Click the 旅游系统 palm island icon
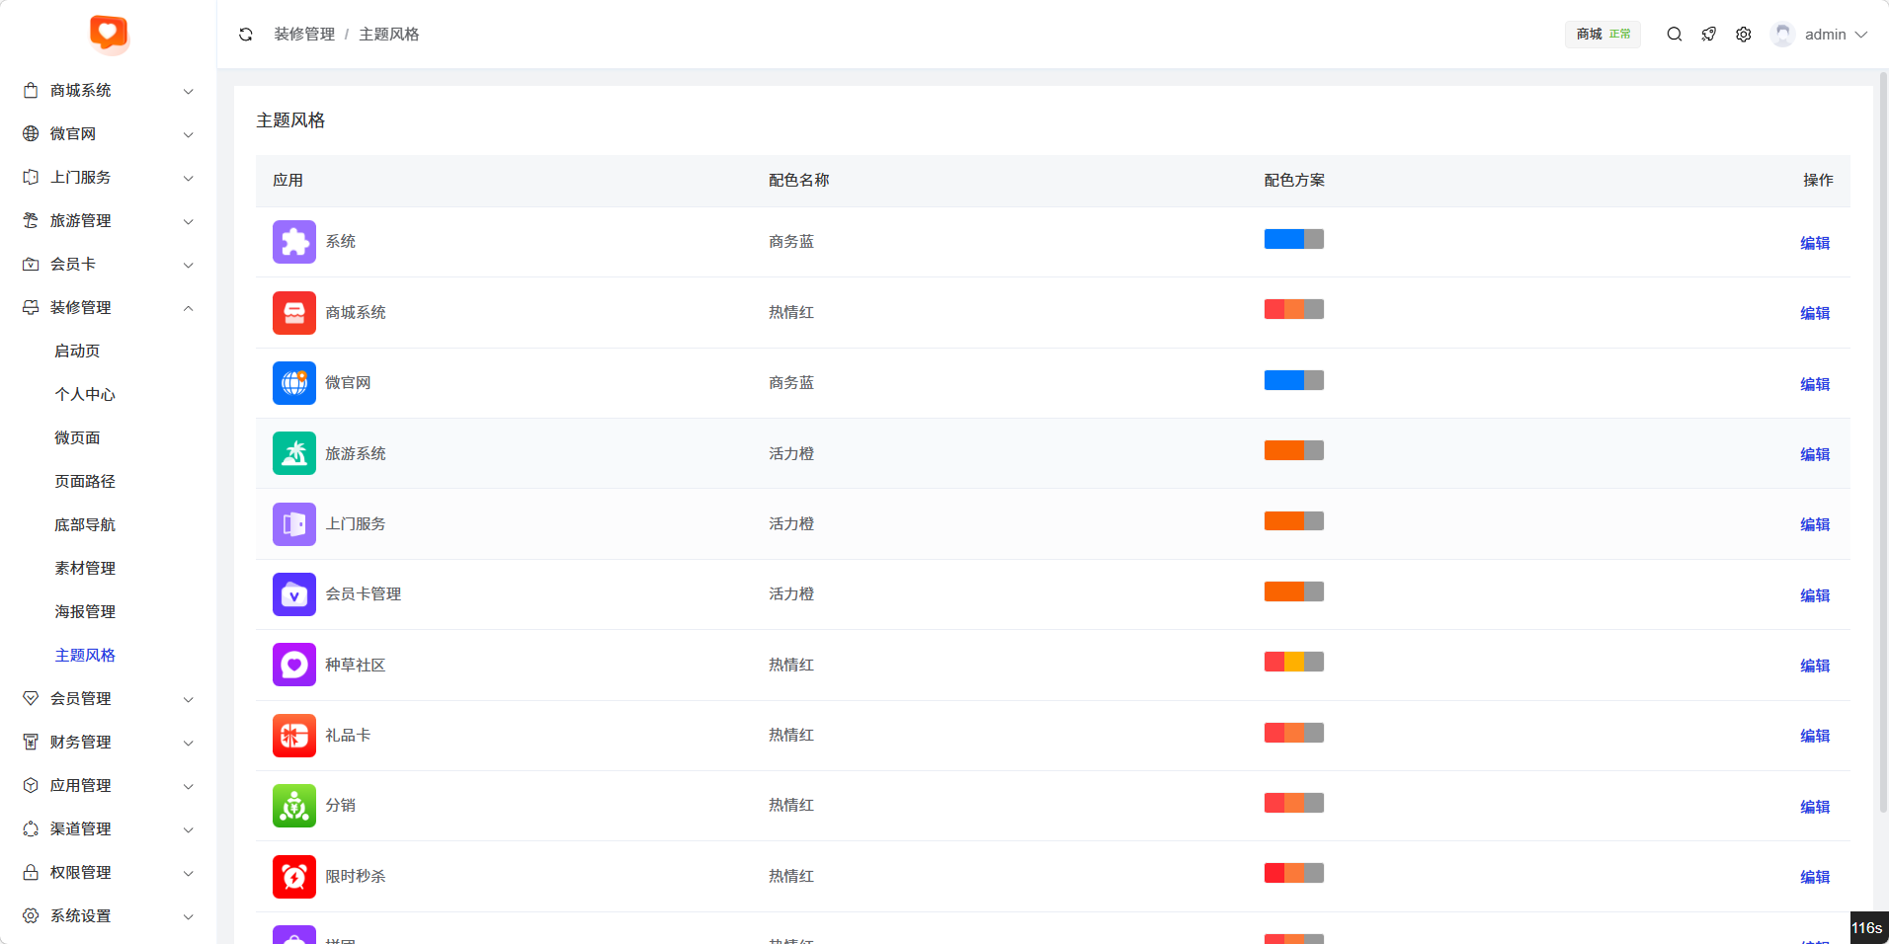1889x944 pixels. click(x=294, y=453)
